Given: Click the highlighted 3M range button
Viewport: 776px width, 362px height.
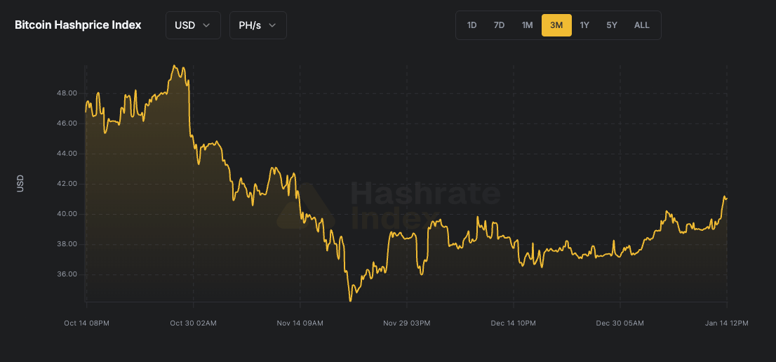Looking at the screenshot, I should [x=556, y=25].
